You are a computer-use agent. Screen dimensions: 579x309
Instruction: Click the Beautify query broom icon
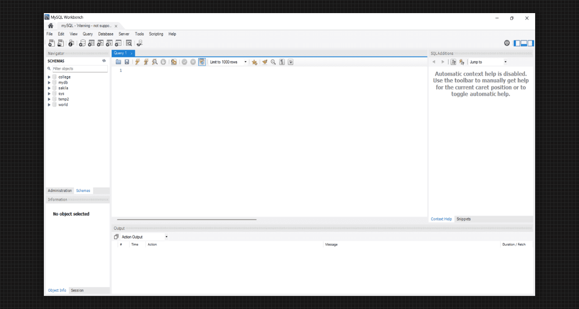[265, 62]
